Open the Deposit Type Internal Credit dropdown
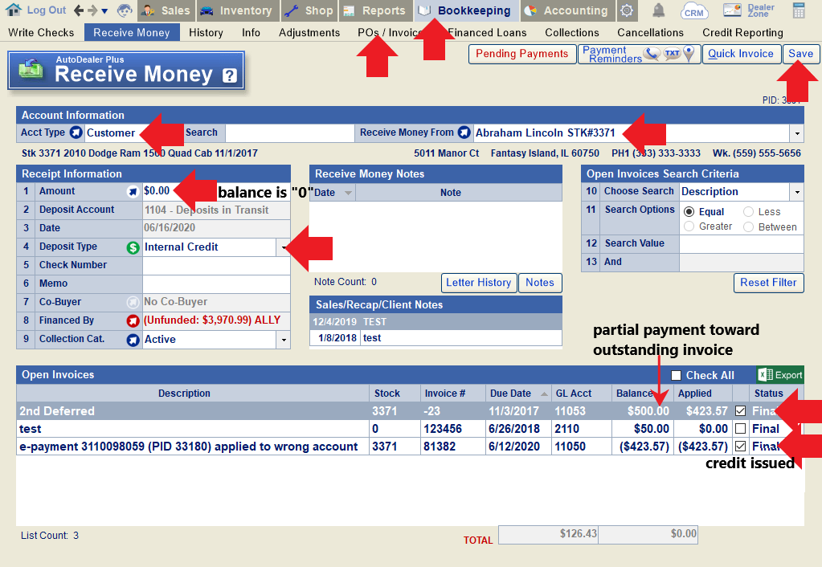Image resolution: width=822 pixels, height=567 pixels. pyautogui.click(x=283, y=247)
